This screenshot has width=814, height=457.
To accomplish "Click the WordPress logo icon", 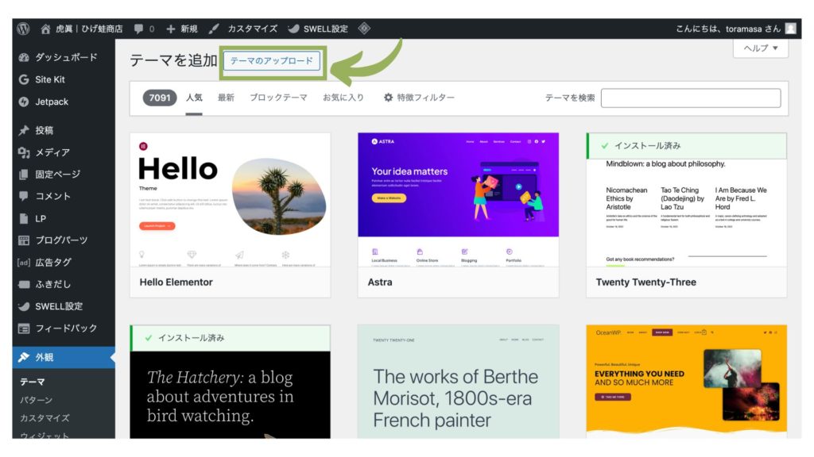I will coord(24,29).
